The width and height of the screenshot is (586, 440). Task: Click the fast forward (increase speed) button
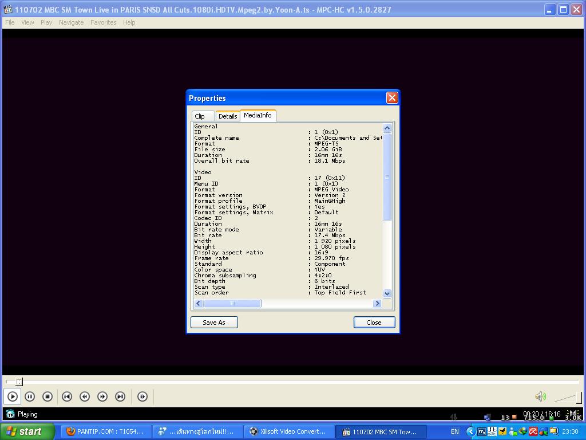[x=102, y=396]
